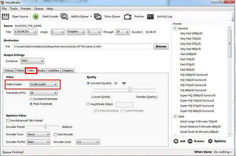
Task: Open the Encoder Profile dropdown
Action: pyautogui.click(x=39, y=142)
